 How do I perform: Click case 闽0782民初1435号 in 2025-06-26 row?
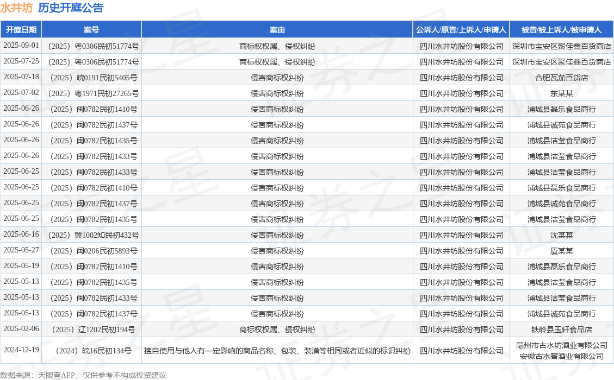click(x=94, y=141)
